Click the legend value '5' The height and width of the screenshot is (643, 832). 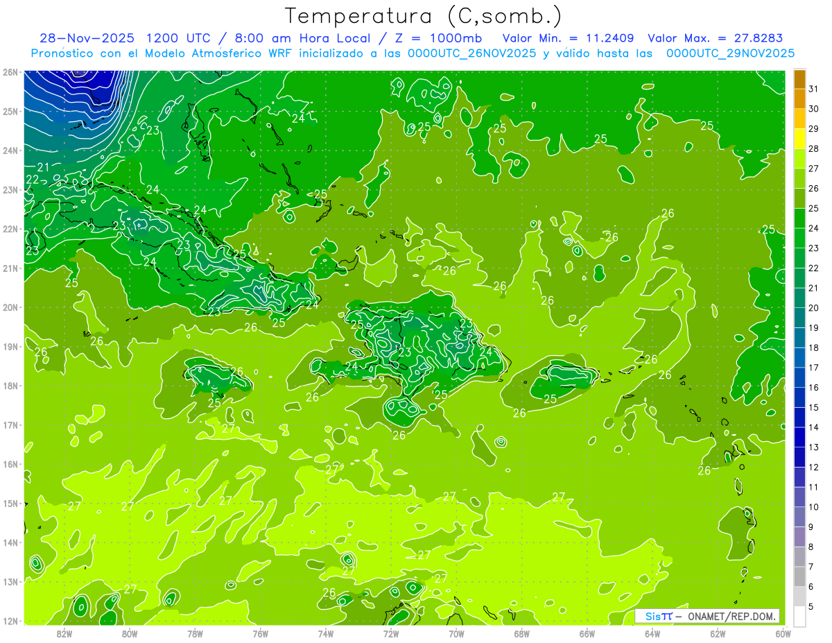[812, 607]
